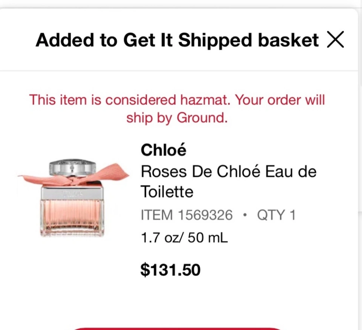Click the ship by Ground text
Image resolution: width=362 pixels, height=330 pixels.
tap(177, 118)
